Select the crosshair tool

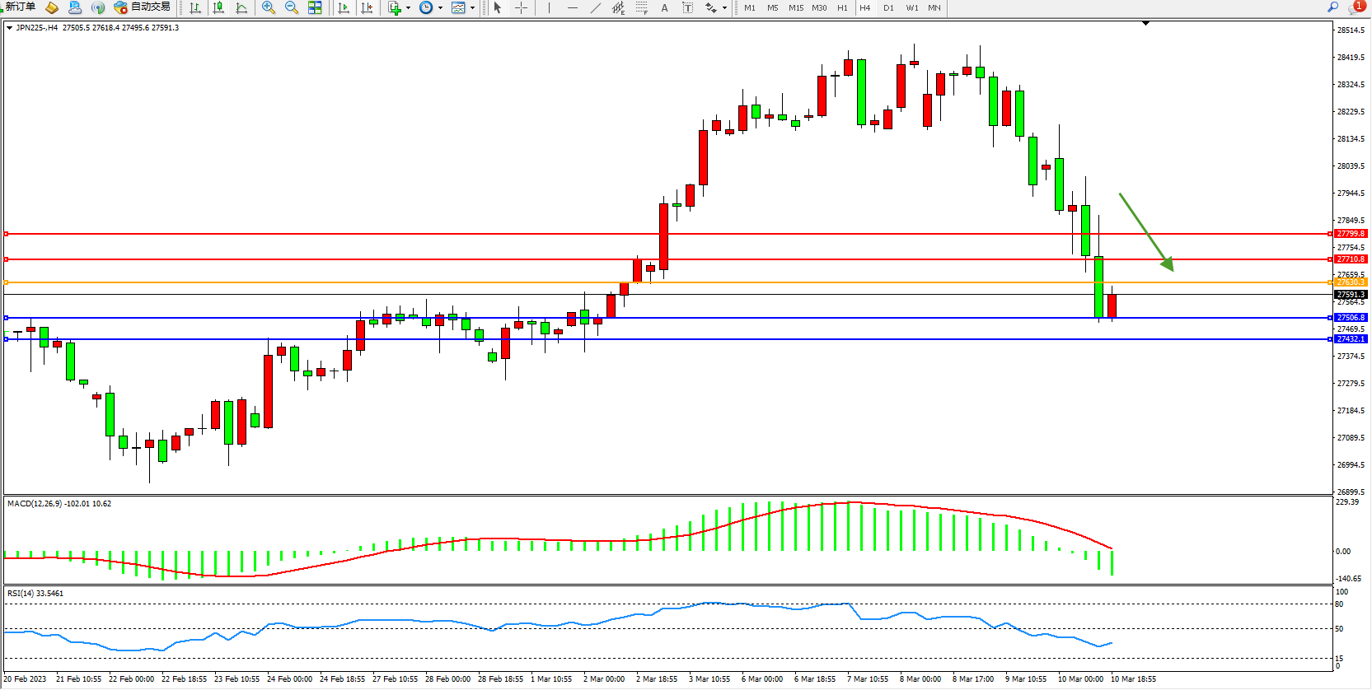click(522, 8)
